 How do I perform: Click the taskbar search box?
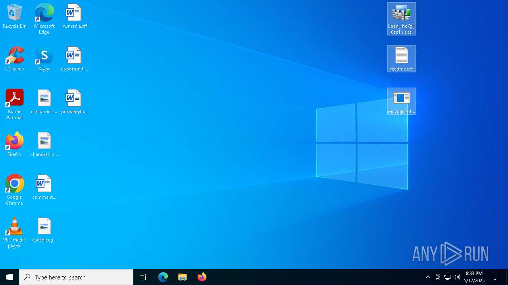76,277
